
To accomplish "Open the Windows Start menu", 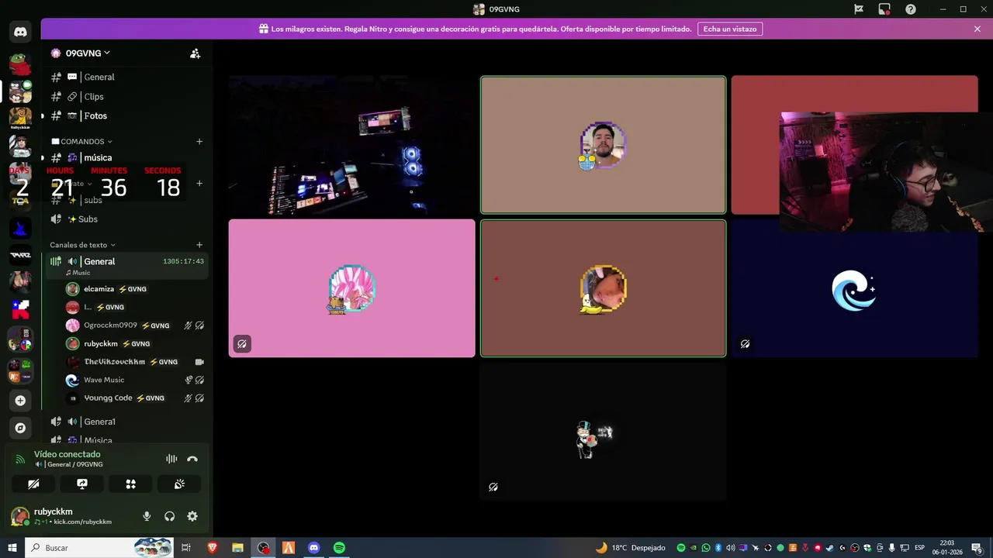I will tap(12, 548).
